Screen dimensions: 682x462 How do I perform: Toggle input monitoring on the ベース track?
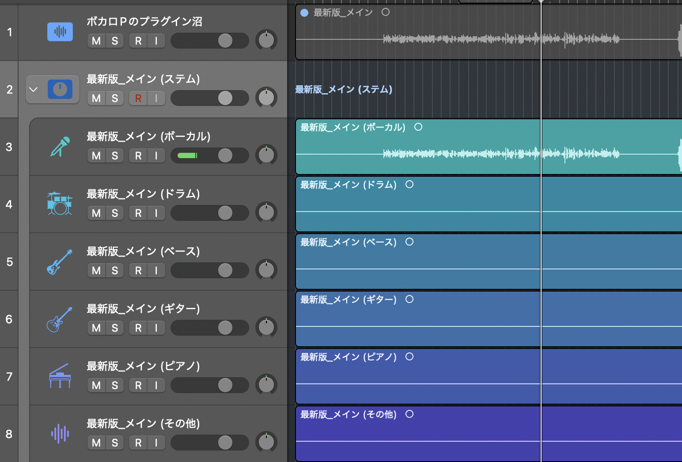tap(156, 270)
